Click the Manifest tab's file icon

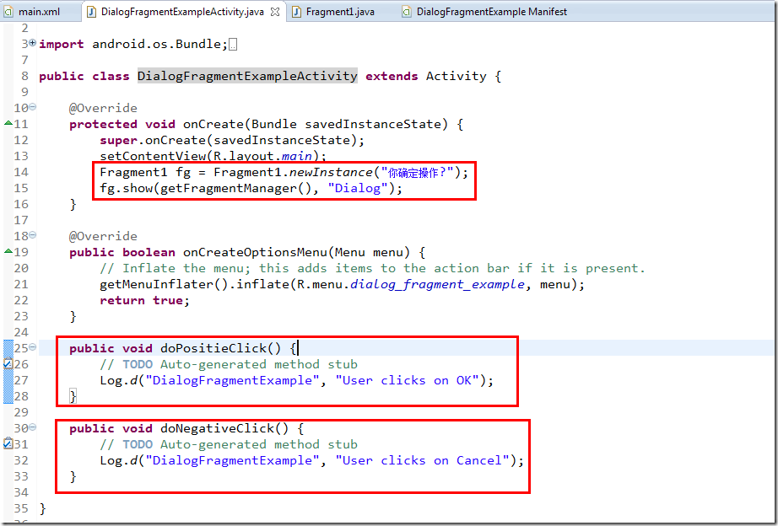407,12
